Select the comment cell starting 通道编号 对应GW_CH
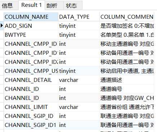This screenshot has width=157, height=132. click(x=127, y=98)
